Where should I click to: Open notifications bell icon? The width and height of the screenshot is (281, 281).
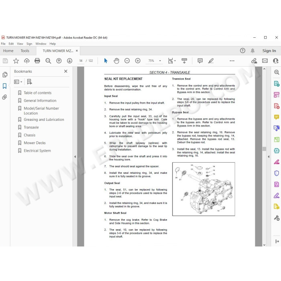(252, 51)
